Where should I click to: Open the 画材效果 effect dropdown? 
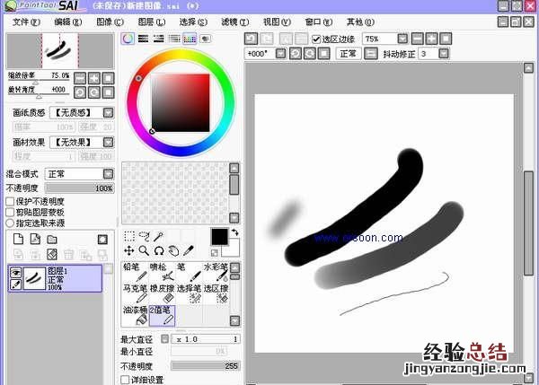coord(109,142)
